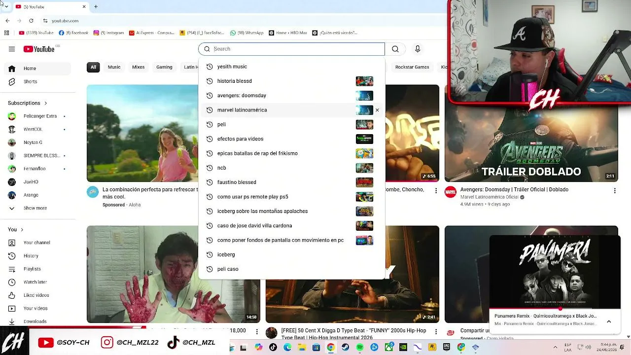631x355 pixels.
Task: Expand the Subscriptions section
Action: pos(28,103)
